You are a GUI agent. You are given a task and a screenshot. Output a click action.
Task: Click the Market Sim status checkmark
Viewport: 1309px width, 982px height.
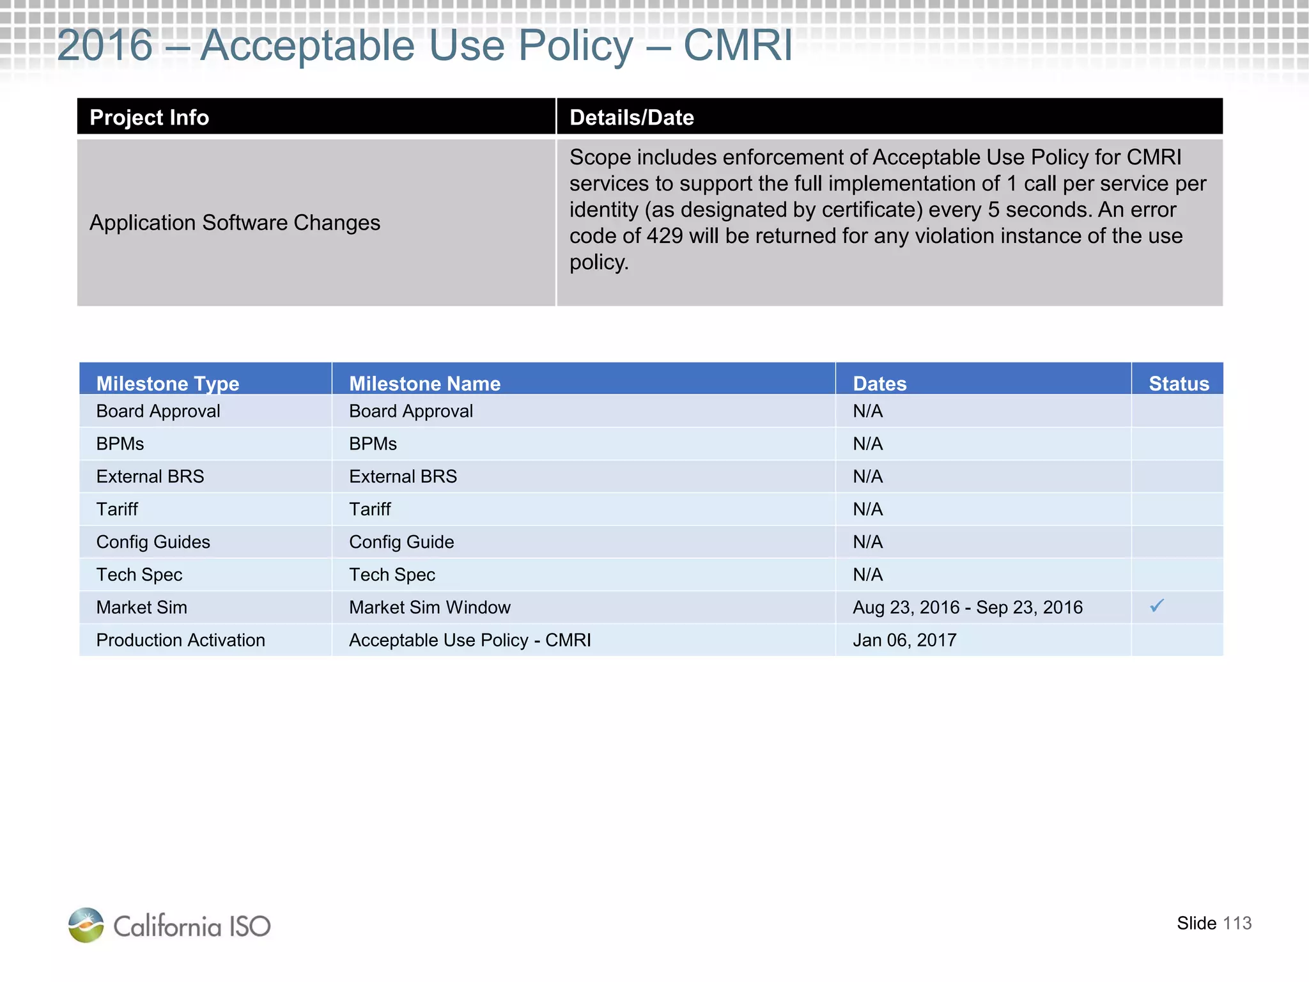point(1157,605)
